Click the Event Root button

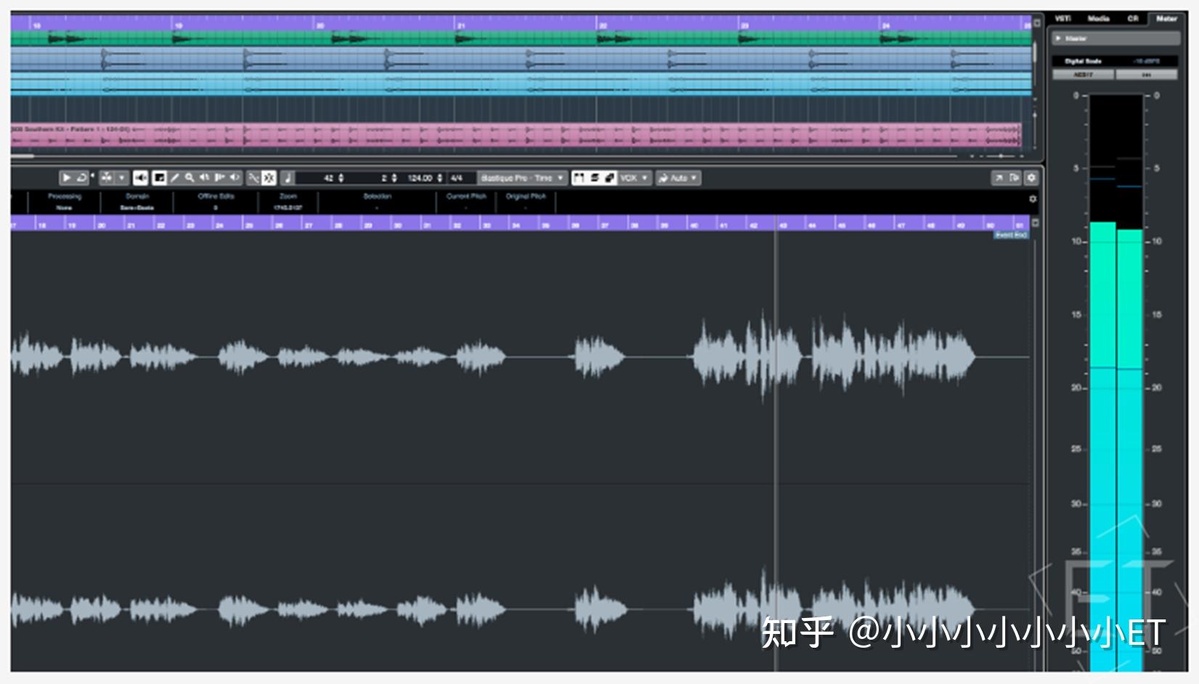pos(1010,234)
